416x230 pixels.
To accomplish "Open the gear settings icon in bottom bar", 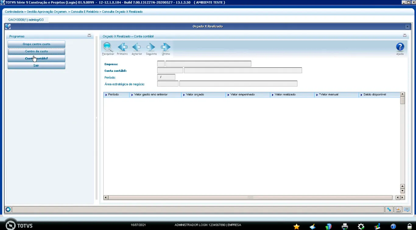I will [x=361, y=226].
